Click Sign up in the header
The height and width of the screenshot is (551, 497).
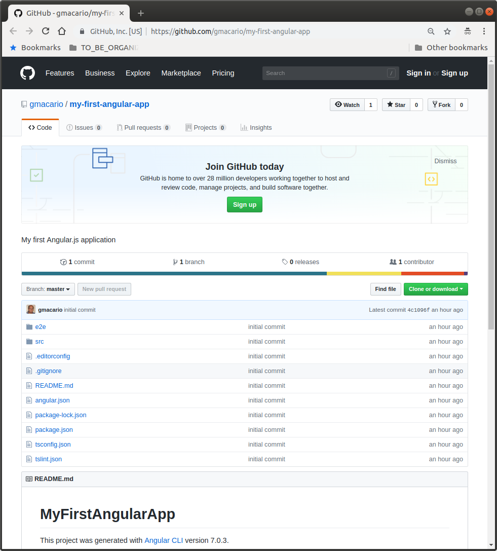454,73
